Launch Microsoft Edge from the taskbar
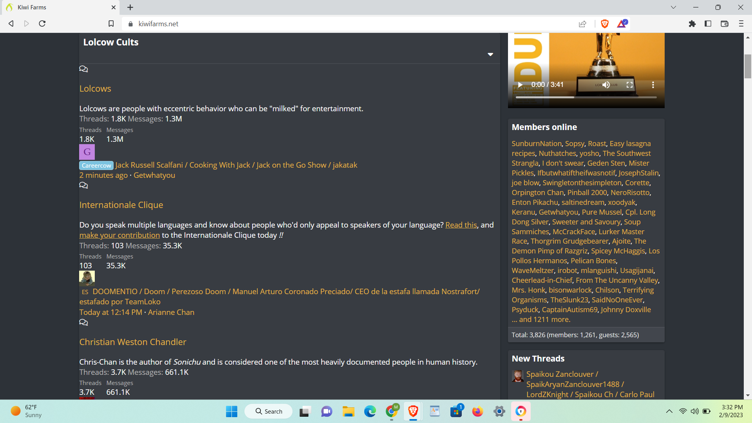This screenshot has width=752, height=423. click(370, 411)
